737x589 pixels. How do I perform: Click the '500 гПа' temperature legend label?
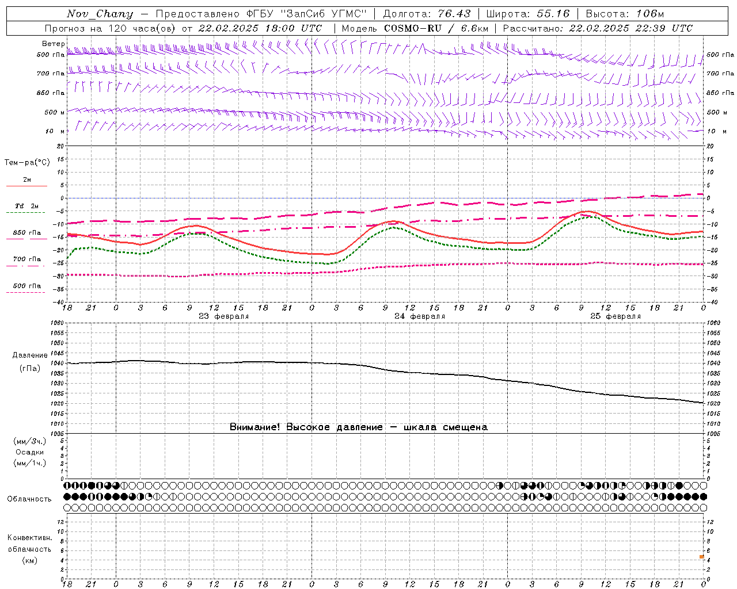[27, 286]
